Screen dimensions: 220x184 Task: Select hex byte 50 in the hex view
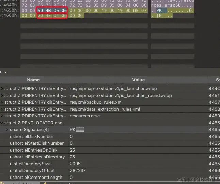click(x=40, y=10)
